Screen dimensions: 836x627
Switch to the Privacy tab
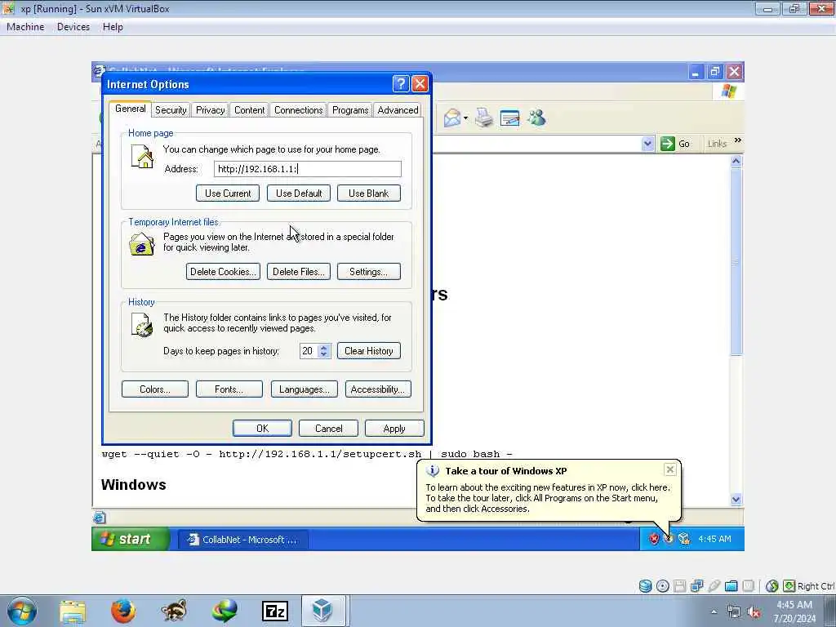210,110
